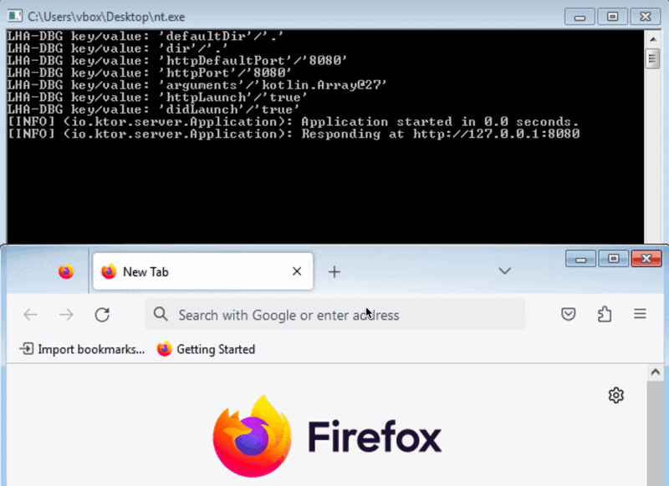Click the forward navigation arrow

67,315
